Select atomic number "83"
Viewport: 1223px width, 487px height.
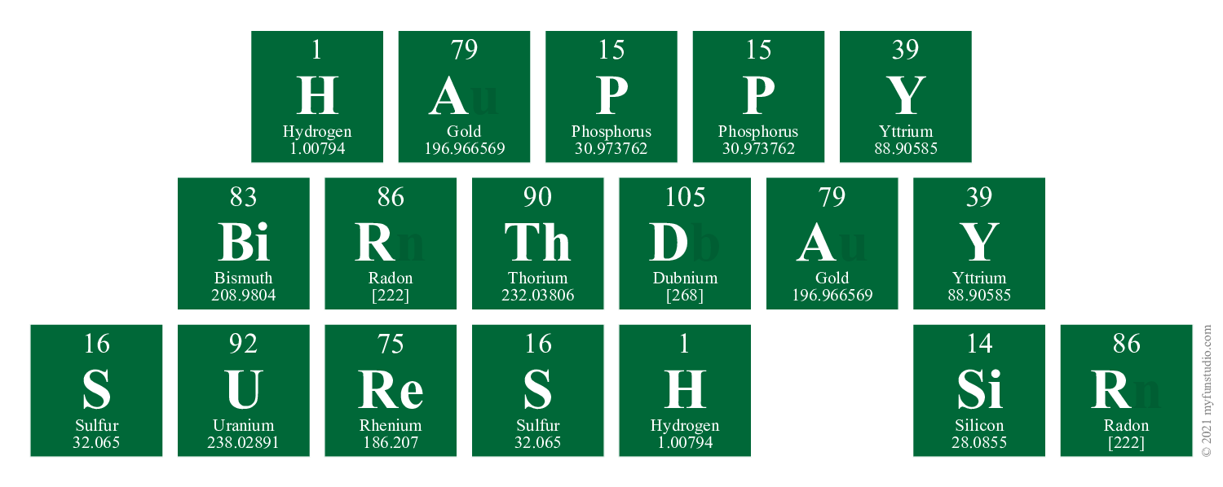244,197
